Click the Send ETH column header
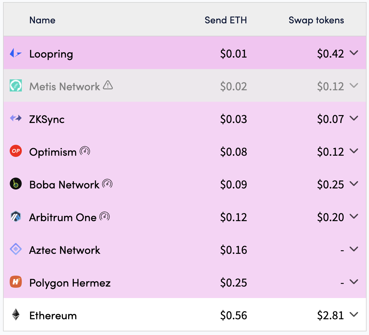Screen dimensions: 369x335 (x=226, y=20)
